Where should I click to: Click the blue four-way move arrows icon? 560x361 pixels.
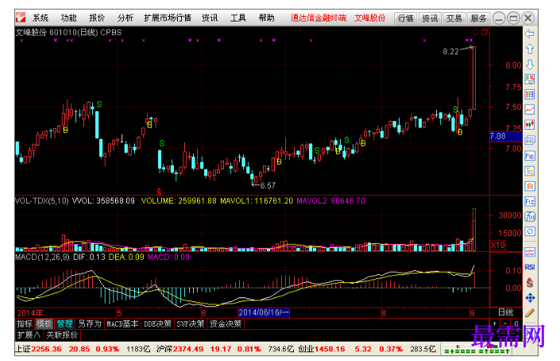(x=529, y=297)
